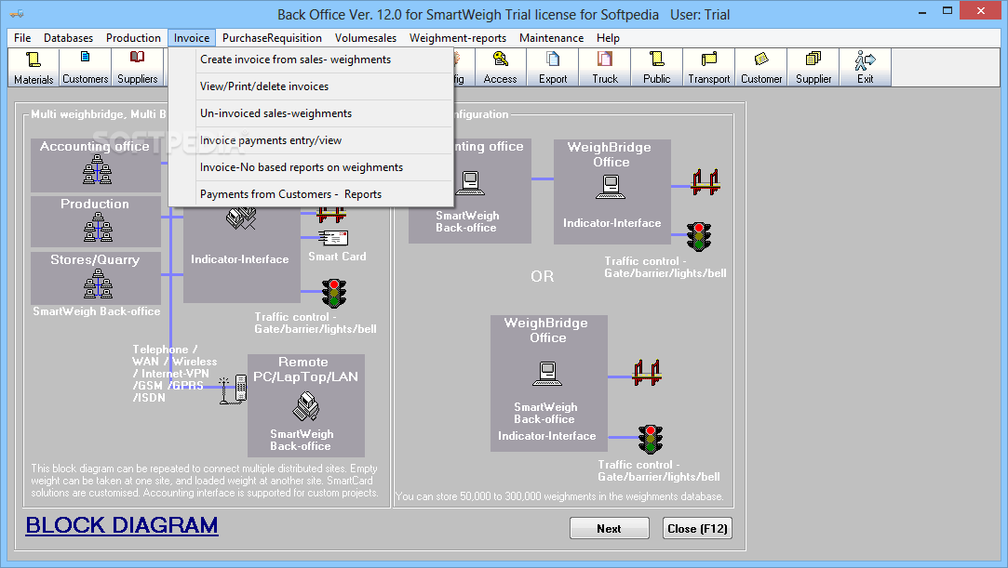The height and width of the screenshot is (568, 1008).
Task: Open the Maintenance menu
Action: point(552,38)
